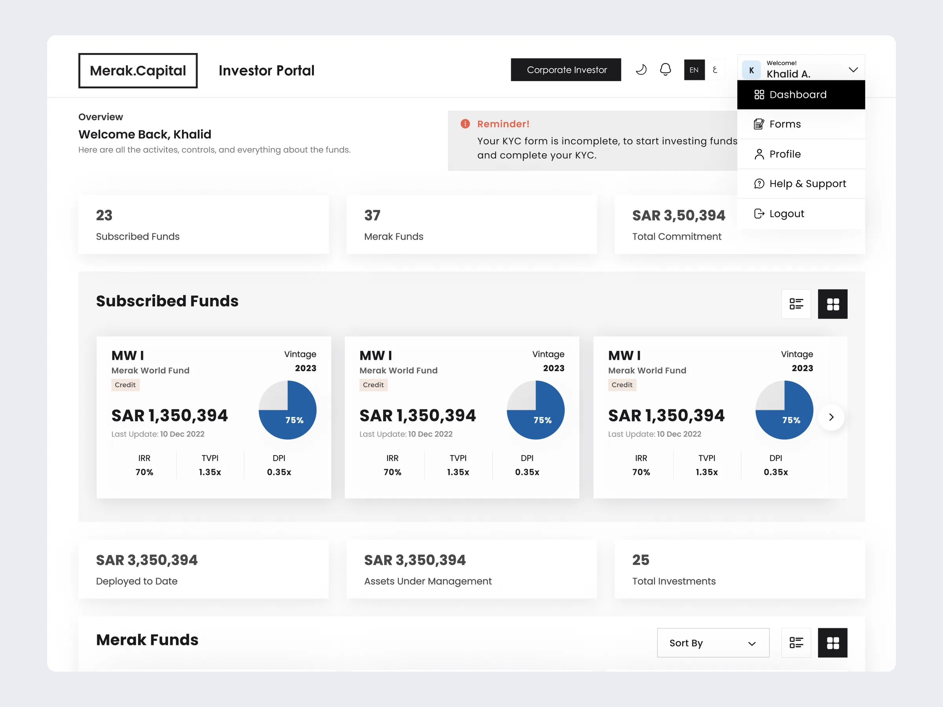Viewport: 943px width, 707px height.
Task: Click Welcome Back, Khalid heading
Action: pos(145,134)
